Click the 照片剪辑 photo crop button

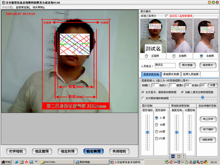click(187, 65)
